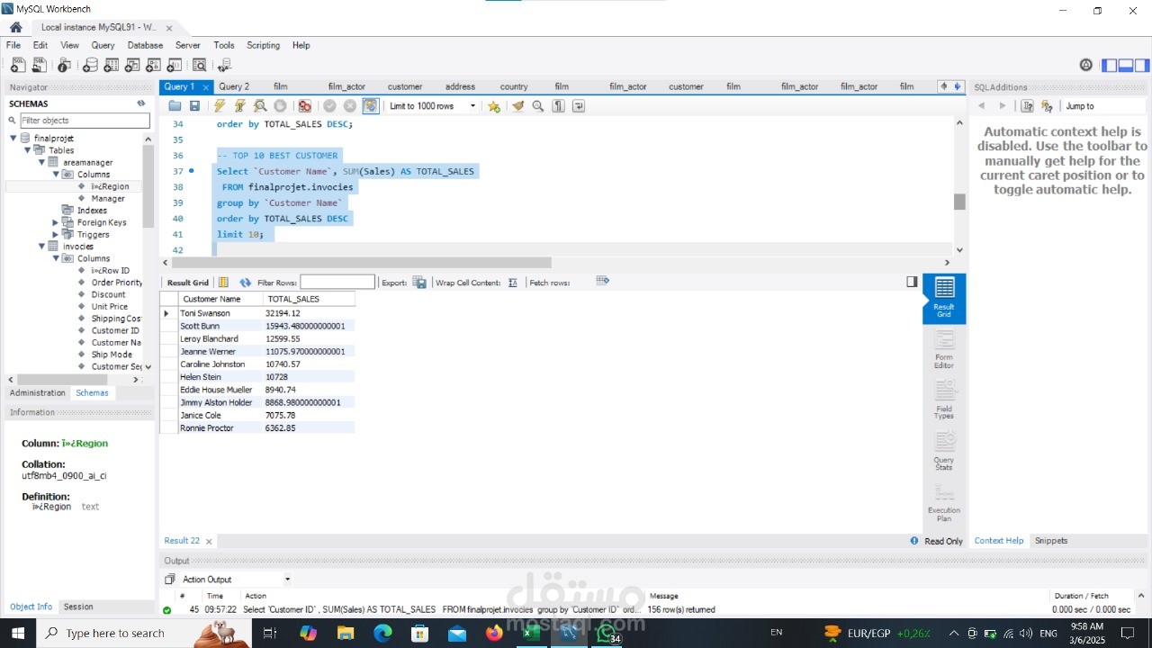Switch to the Query 2 tab
Image resolution: width=1152 pixels, height=648 pixels.
tap(234, 86)
